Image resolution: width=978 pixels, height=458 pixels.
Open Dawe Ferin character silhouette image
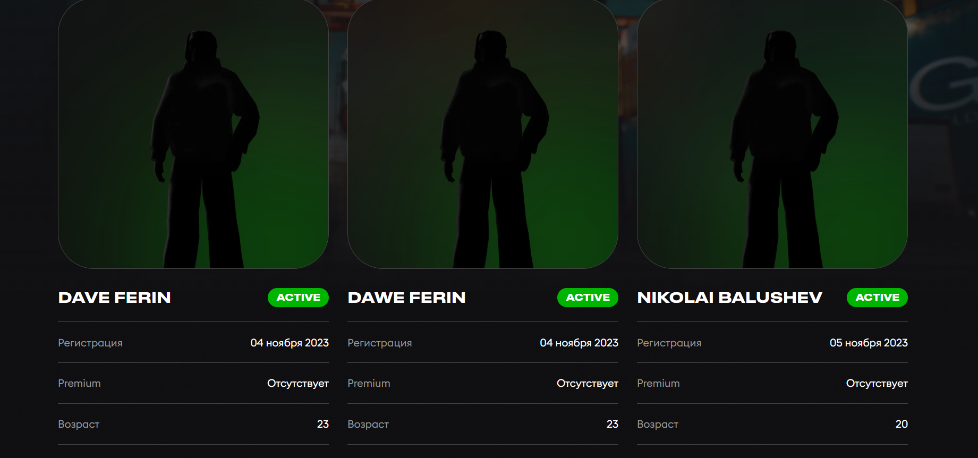pyautogui.click(x=483, y=133)
